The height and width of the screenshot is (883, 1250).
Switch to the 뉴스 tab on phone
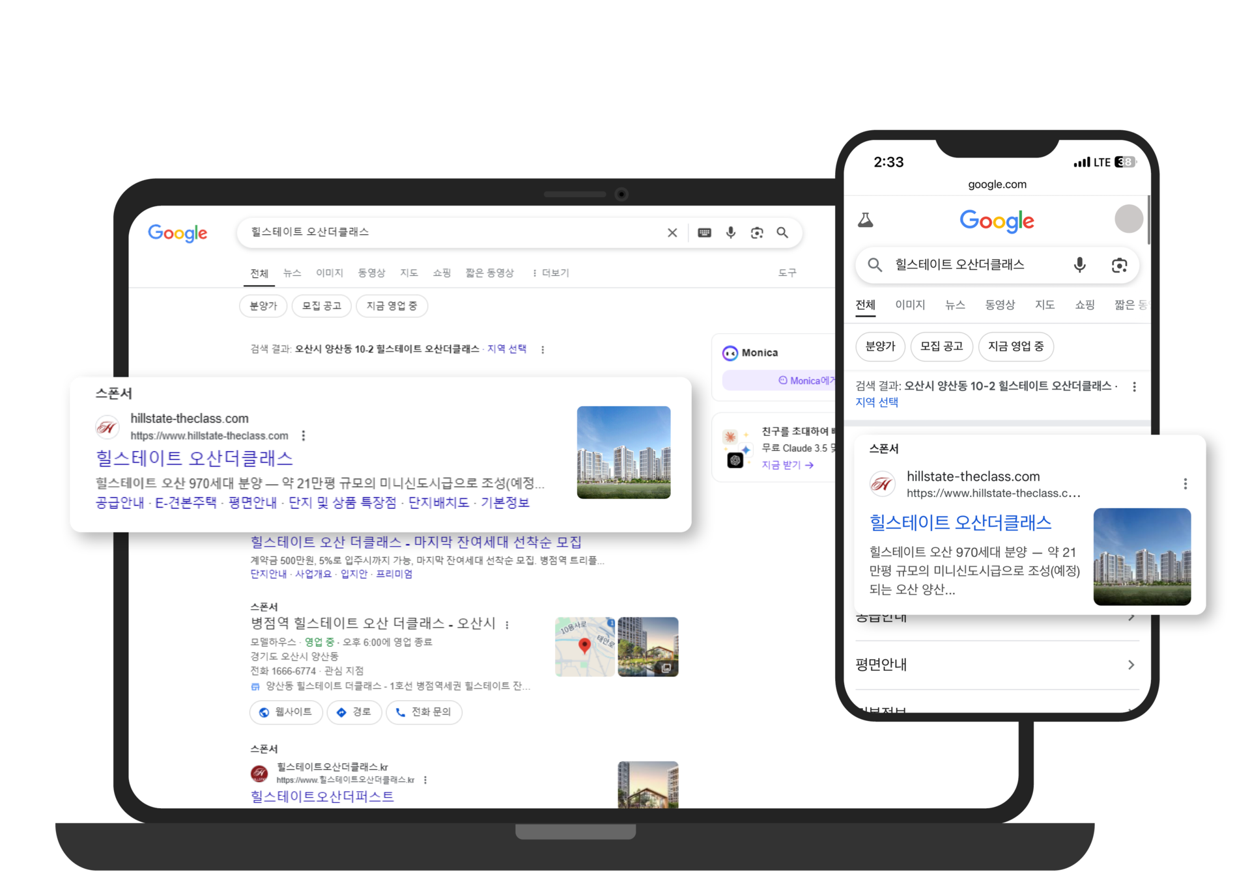pyautogui.click(x=955, y=305)
